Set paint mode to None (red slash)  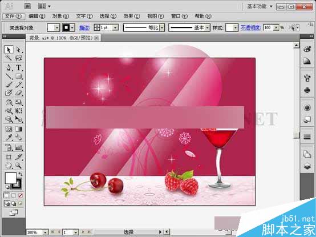point(21,195)
